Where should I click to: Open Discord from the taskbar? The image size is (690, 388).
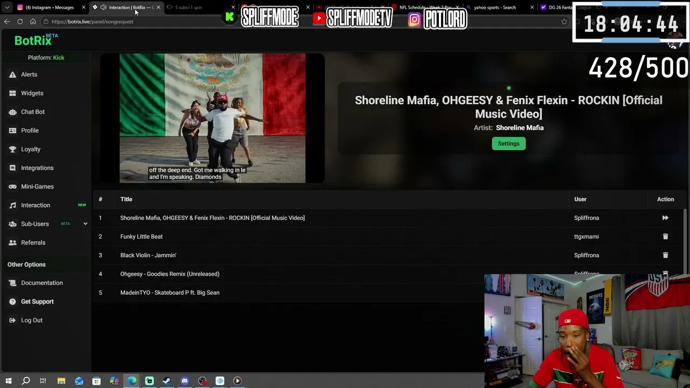184,381
